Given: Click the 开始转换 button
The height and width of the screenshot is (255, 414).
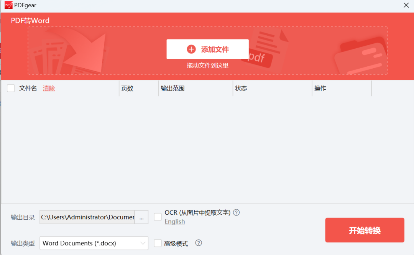Looking at the screenshot, I should pyautogui.click(x=364, y=230).
